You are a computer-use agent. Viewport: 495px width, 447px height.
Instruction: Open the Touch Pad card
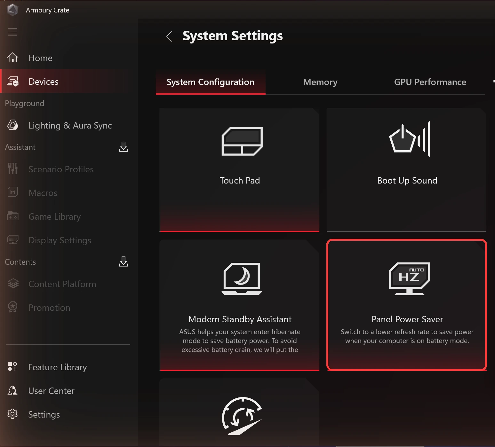pos(239,170)
